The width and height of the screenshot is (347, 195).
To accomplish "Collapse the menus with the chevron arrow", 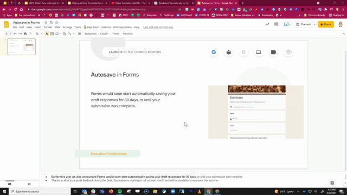I will 343,34.
